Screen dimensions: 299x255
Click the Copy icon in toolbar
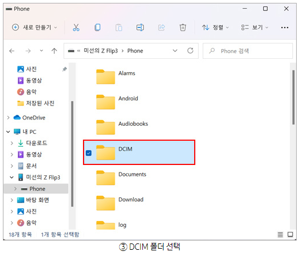pos(97,28)
